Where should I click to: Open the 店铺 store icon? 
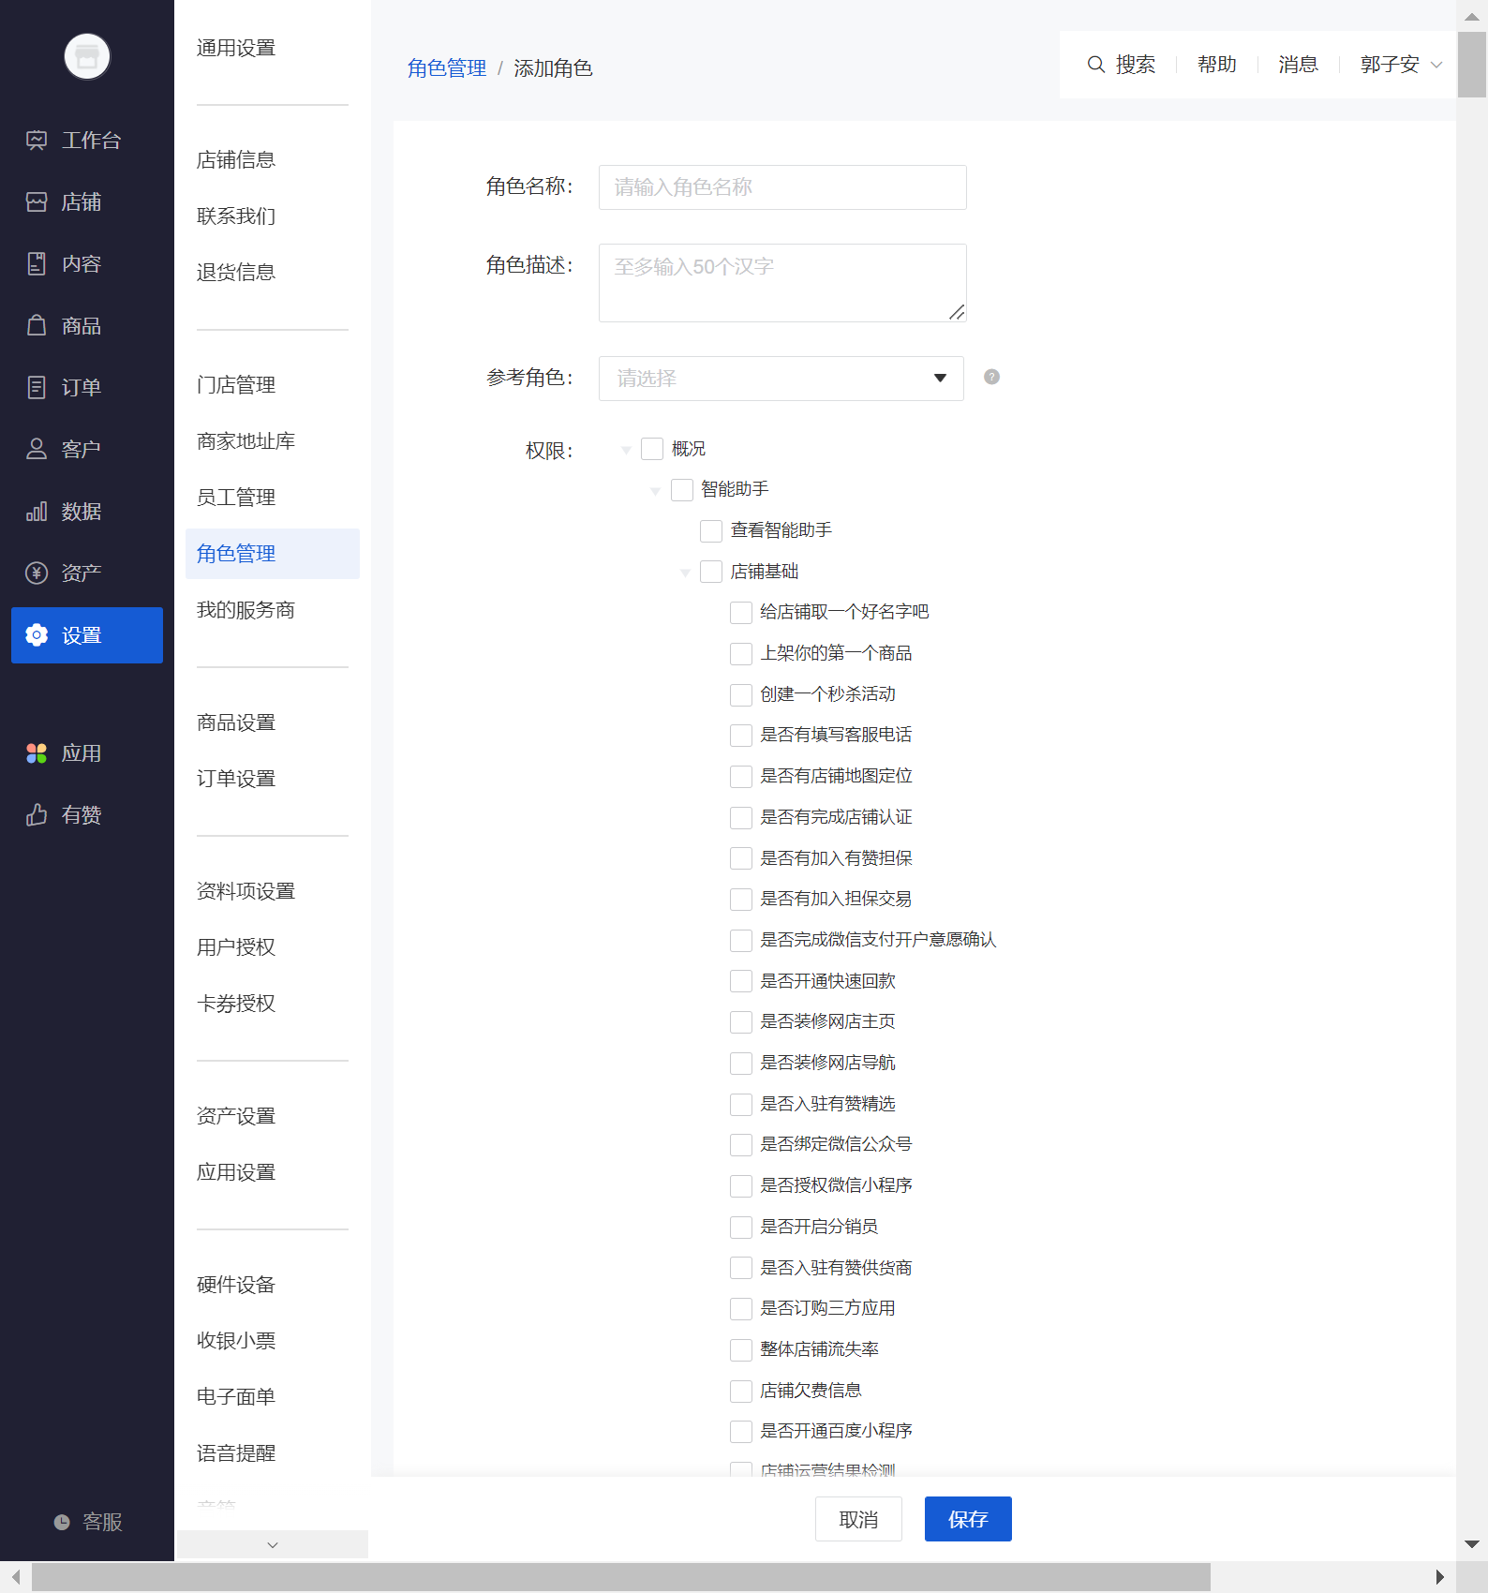37,202
